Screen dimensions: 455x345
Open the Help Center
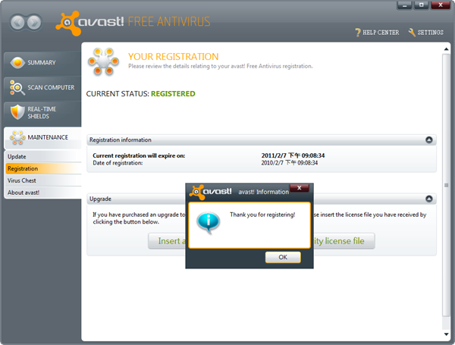pyautogui.click(x=377, y=33)
